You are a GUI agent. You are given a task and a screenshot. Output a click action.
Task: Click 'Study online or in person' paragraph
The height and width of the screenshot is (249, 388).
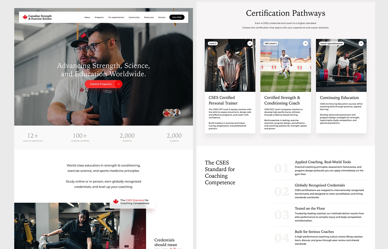coord(103,184)
